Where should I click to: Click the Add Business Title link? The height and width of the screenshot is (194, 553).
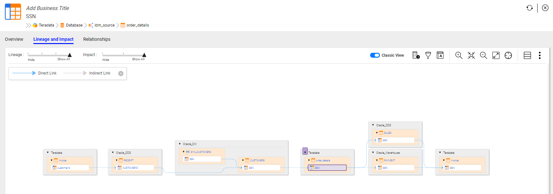(48, 8)
